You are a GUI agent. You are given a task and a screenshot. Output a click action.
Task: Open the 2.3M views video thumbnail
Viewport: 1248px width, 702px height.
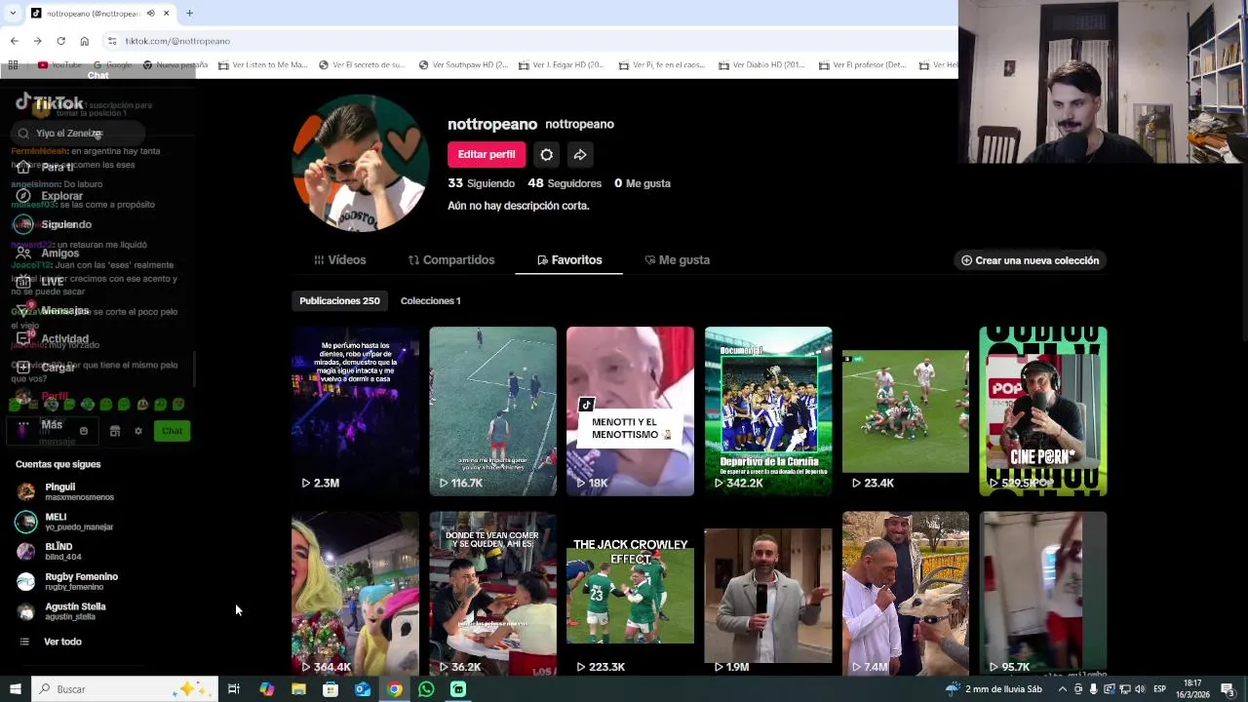coord(355,411)
